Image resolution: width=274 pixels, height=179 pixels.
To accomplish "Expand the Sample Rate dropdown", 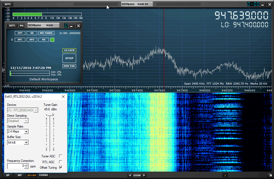I will [26, 131].
